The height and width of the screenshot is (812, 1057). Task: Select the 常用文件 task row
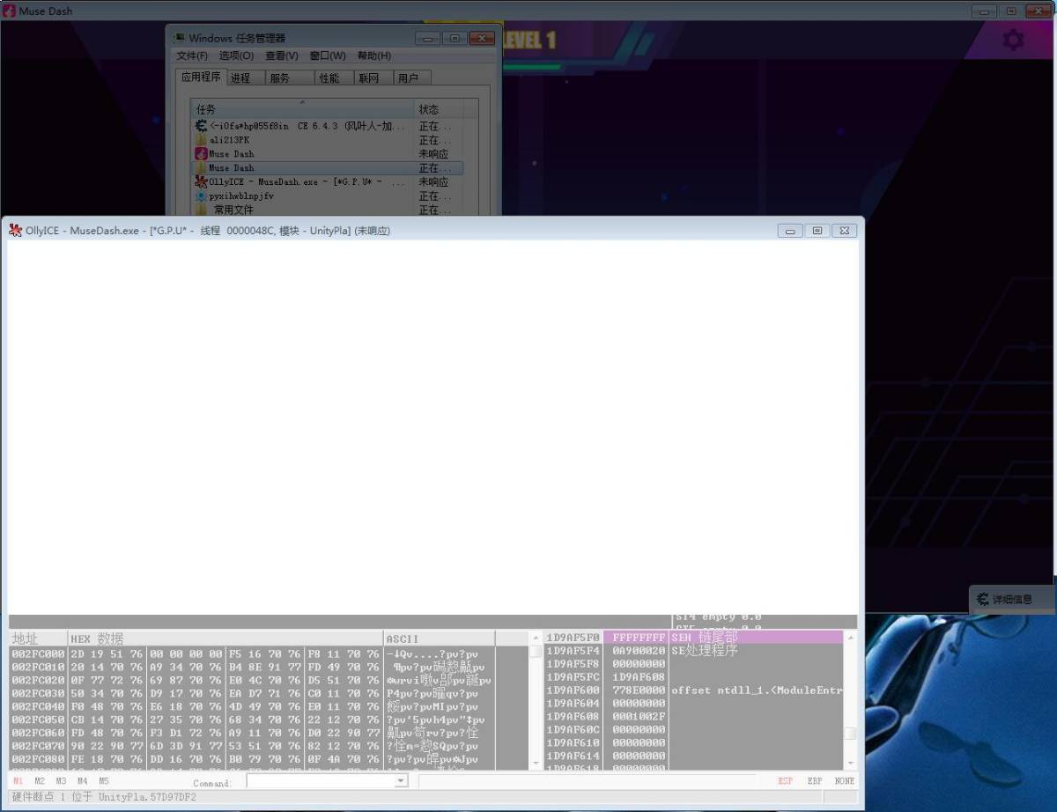(x=328, y=210)
